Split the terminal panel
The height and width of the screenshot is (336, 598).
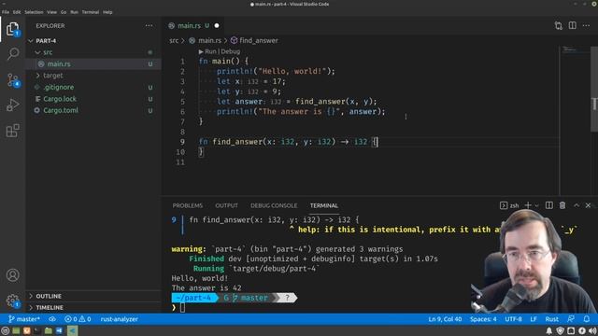(x=548, y=205)
